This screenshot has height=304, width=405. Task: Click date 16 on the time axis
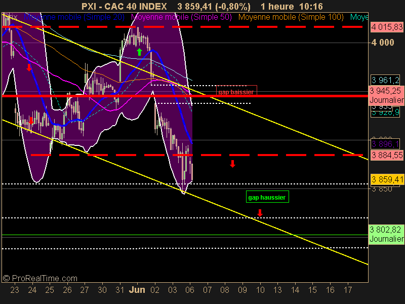330,290
